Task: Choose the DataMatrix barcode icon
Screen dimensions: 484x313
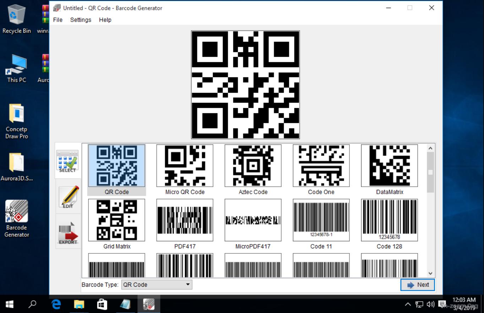Action: (389, 166)
